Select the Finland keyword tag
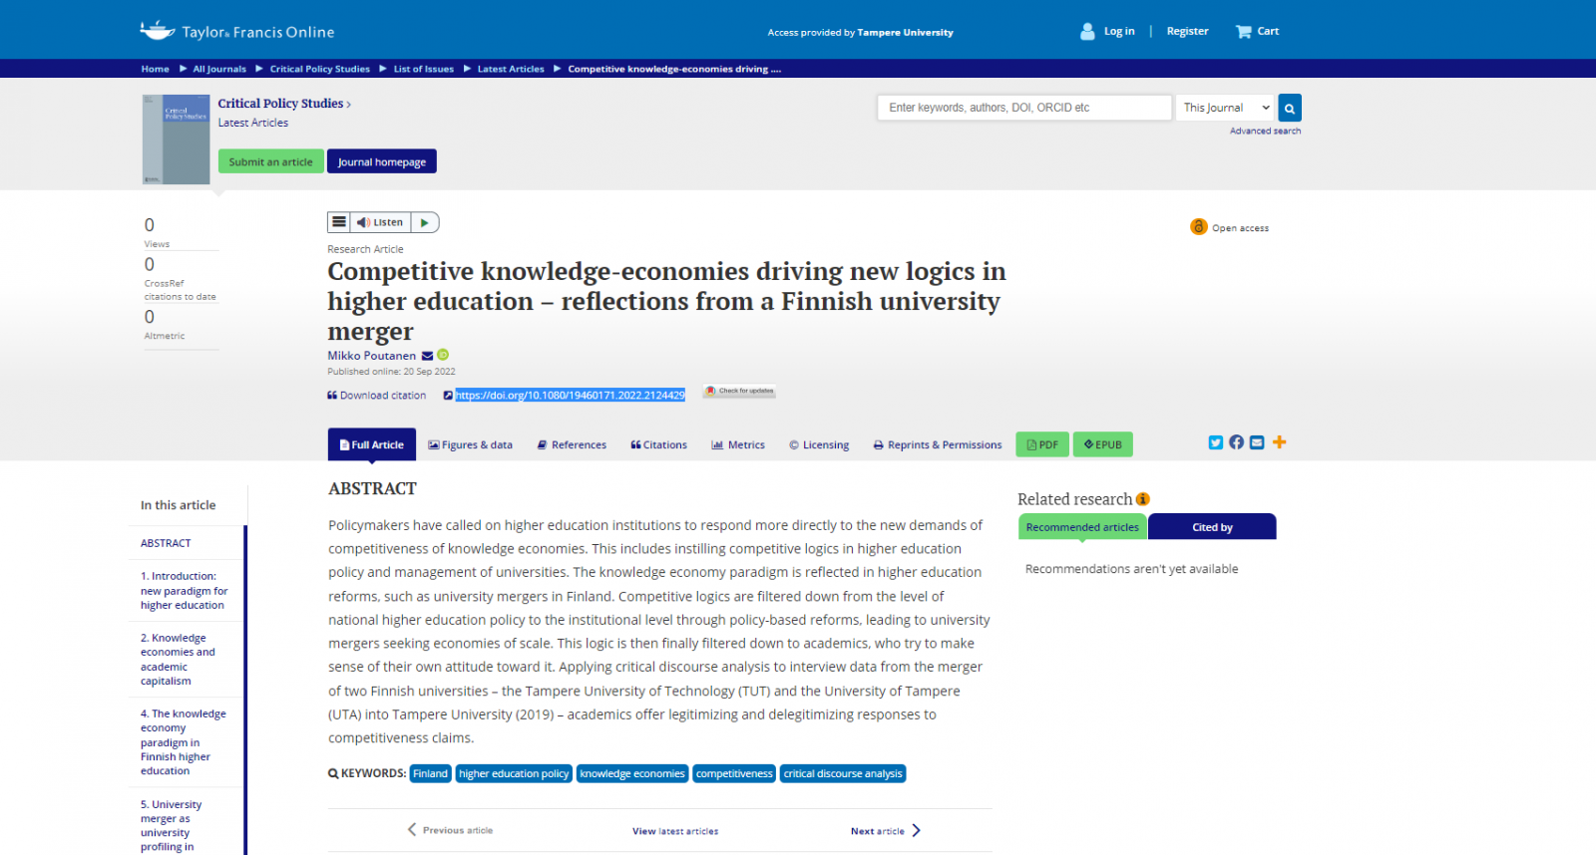This screenshot has width=1596, height=855. tap(430, 774)
